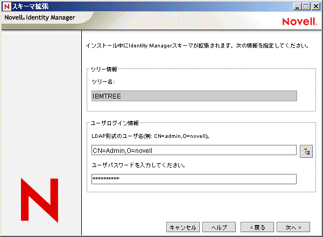Click the browse tree icon beside username field
The image size is (323, 237).
point(307,151)
